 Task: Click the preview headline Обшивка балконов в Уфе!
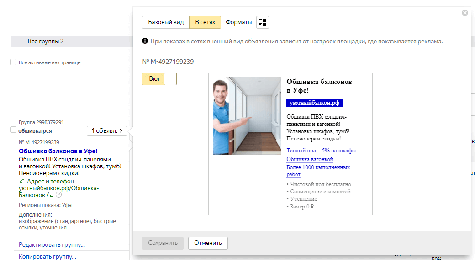pos(319,86)
